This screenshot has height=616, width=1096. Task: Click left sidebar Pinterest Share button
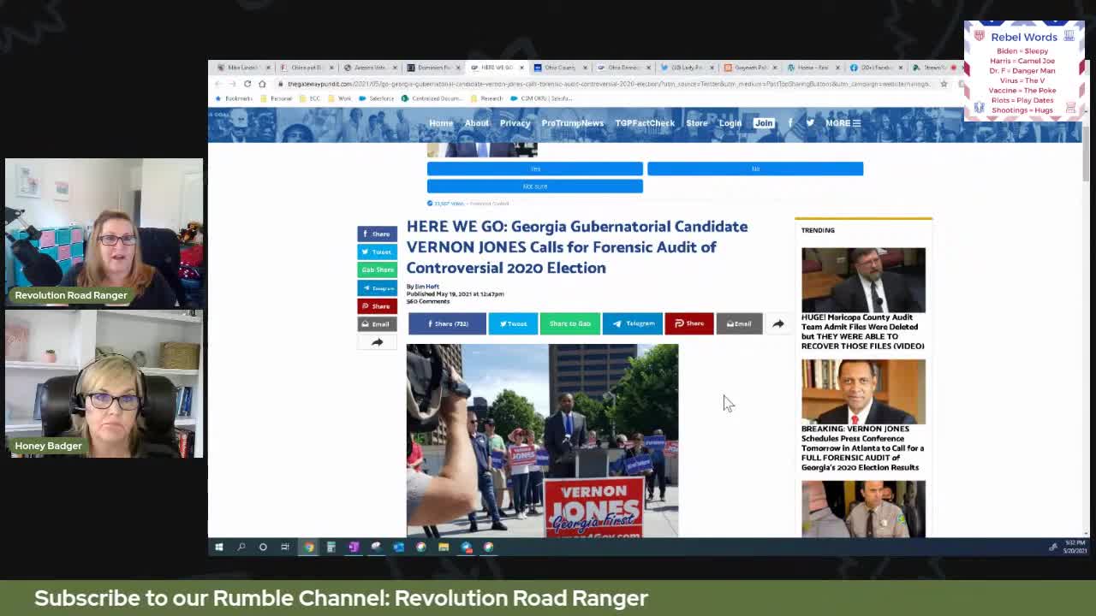(x=377, y=306)
